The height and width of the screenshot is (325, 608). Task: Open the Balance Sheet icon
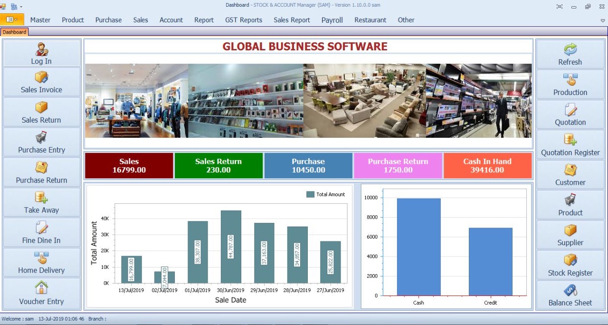tap(570, 290)
